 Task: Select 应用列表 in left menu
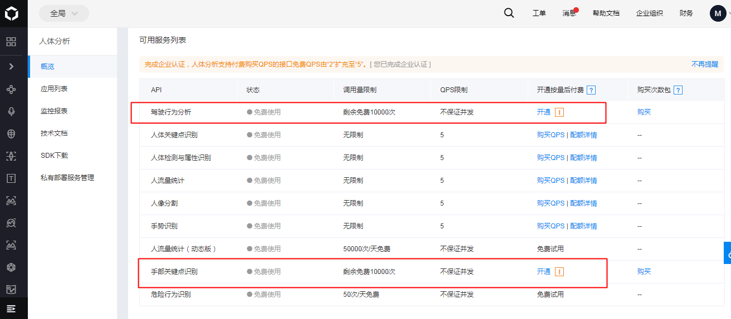point(54,89)
